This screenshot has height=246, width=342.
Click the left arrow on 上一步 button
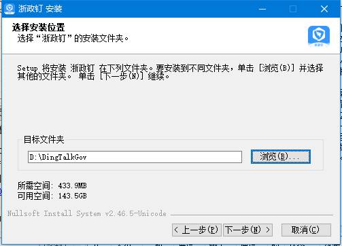176,230
